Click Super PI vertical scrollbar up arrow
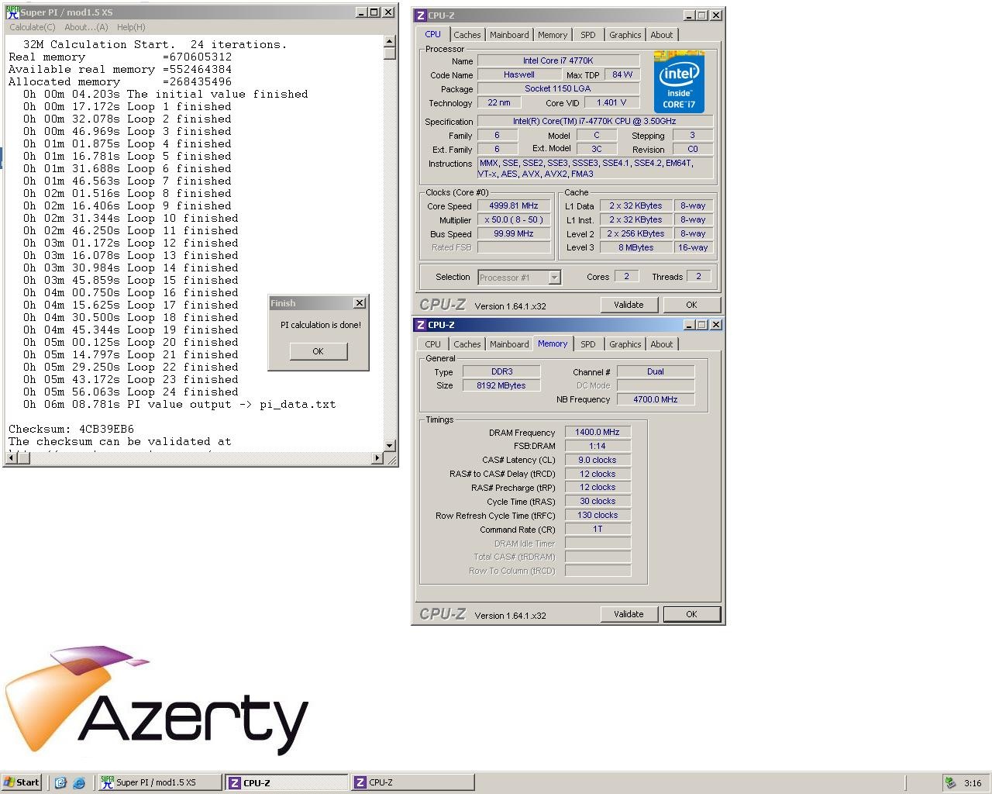This screenshot has width=992, height=794. point(390,43)
